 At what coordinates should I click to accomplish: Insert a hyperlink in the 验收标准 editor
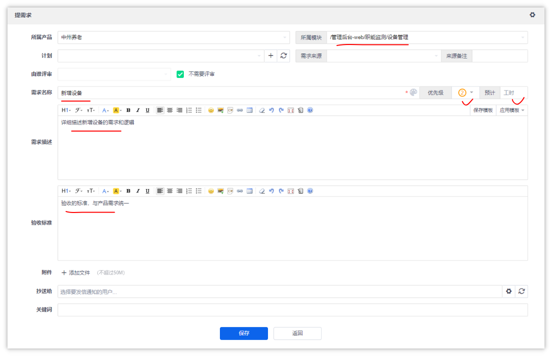click(240, 191)
